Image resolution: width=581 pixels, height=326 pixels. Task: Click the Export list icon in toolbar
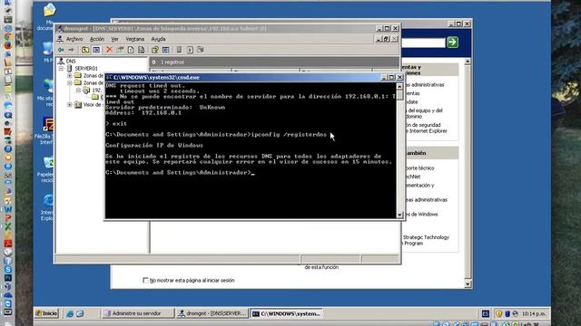coord(142,50)
